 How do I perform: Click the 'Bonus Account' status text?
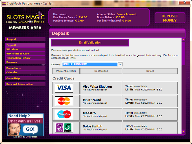[x=126, y=14]
